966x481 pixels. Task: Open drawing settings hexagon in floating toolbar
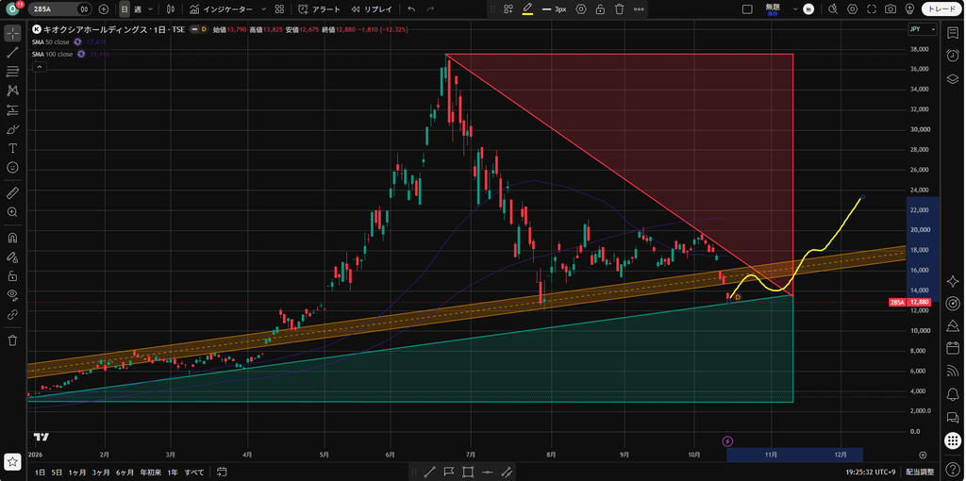pyautogui.click(x=581, y=9)
